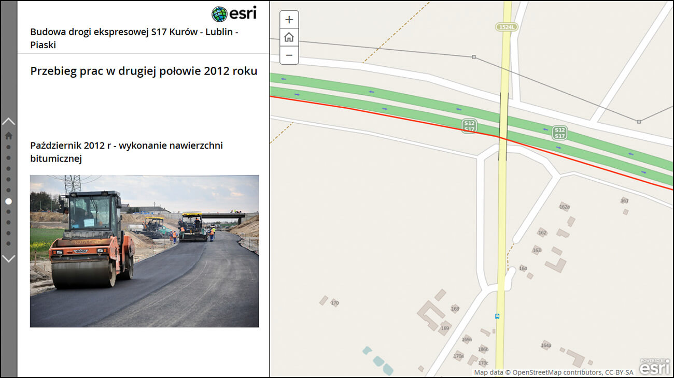674x378 pixels.
Task: Click the bus stop icon on map
Action: pos(497,315)
